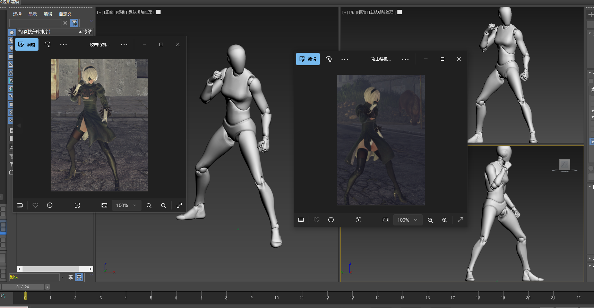Viewport: 594px width, 308px height.
Task: Fit image to window in left Photos
Action: (x=104, y=205)
